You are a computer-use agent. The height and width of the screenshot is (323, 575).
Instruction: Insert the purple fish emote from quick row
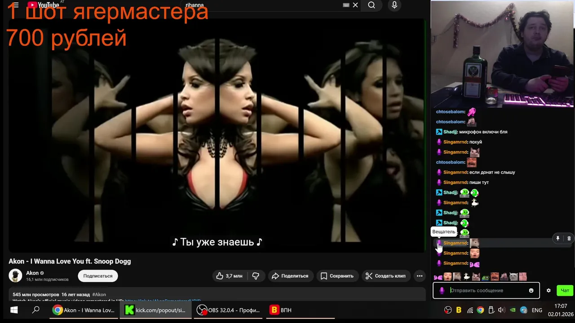coord(438,277)
